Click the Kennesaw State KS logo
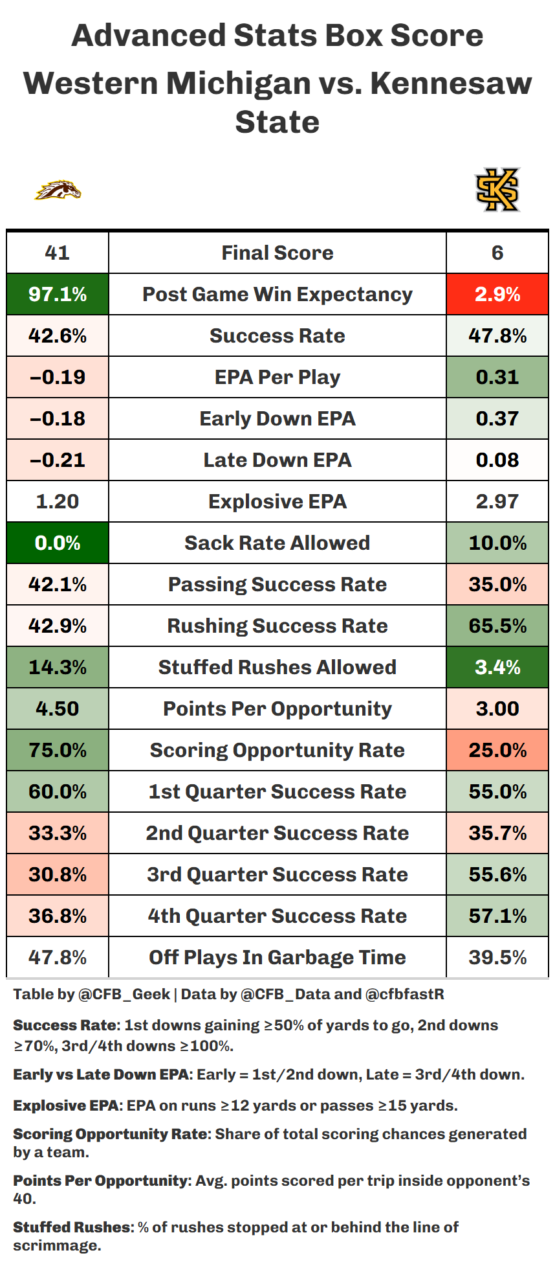555x1268 pixels. pyautogui.click(x=497, y=190)
